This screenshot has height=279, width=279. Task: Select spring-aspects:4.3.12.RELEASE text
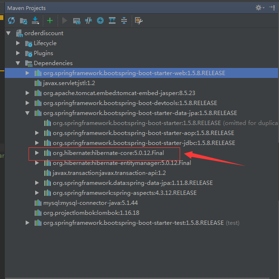coord(125,193)
